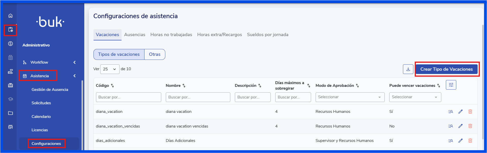Image resolution: width=487 pixels, height=153 pixels.
Task: Click the home icon in the sidebar
Action: 10,16
